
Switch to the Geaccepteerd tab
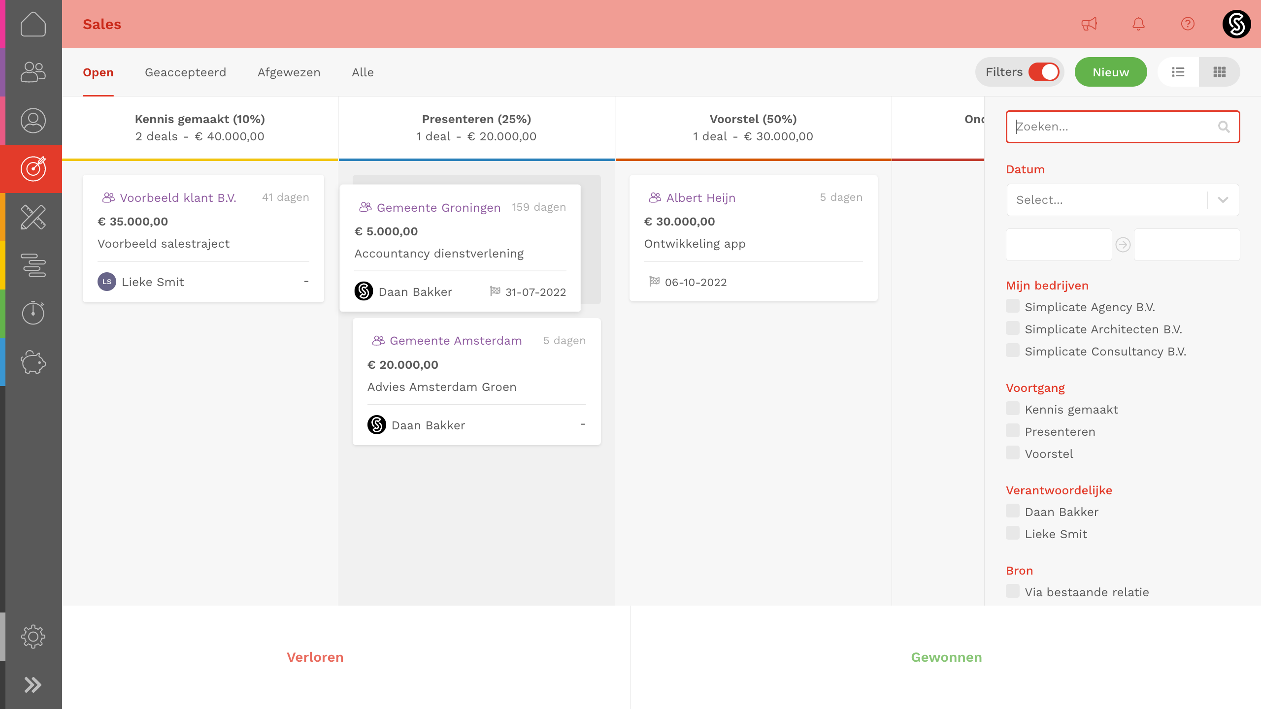click(185, 72)
